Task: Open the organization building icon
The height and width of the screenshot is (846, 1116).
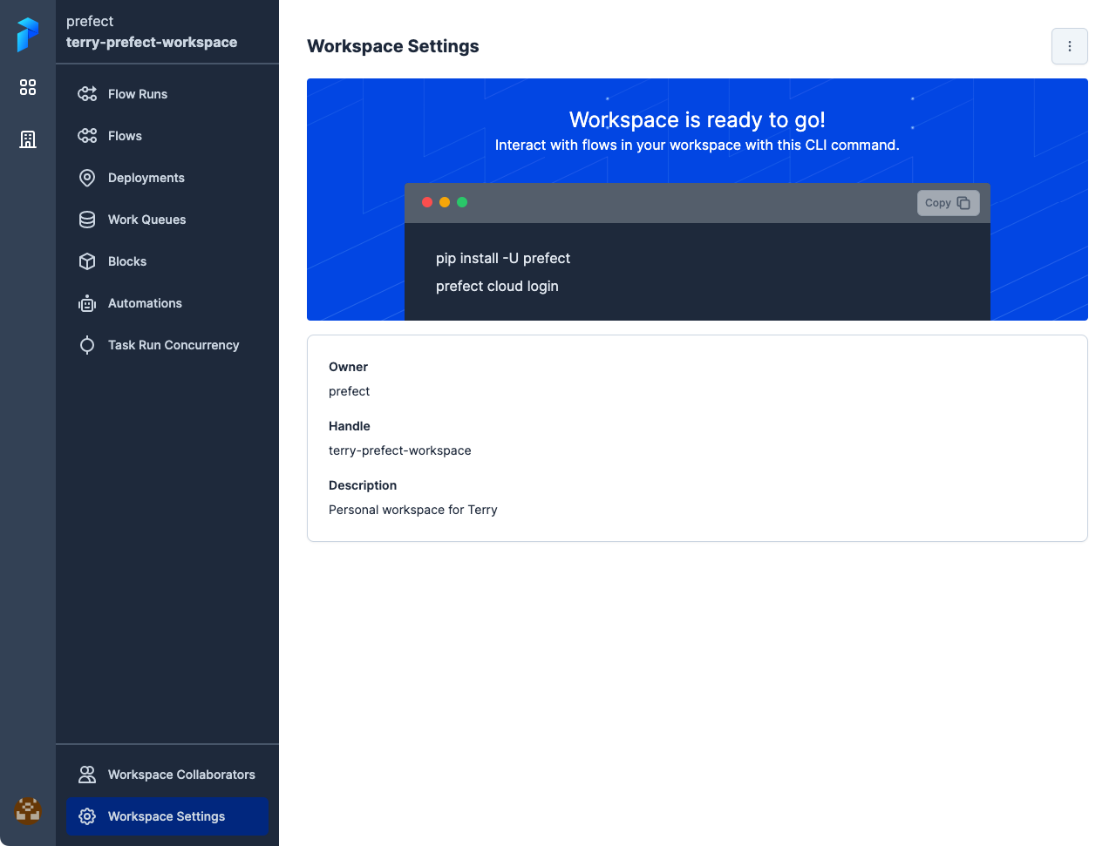Action: pyautogui.click(x=28, y=139)
